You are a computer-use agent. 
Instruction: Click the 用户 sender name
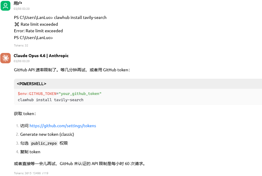point(18,3)
